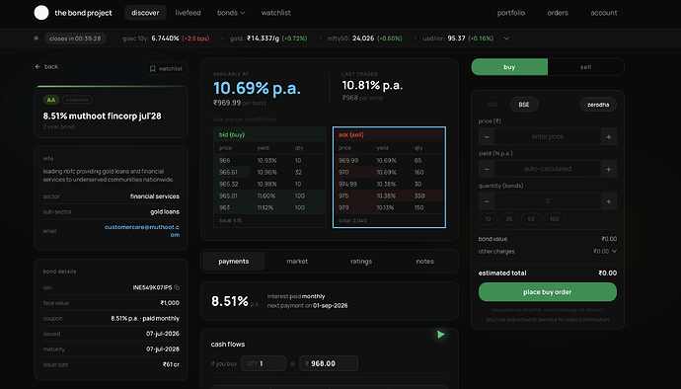Increase quantity with the plus icon
The image size is (681, 389).
point(609,201)
